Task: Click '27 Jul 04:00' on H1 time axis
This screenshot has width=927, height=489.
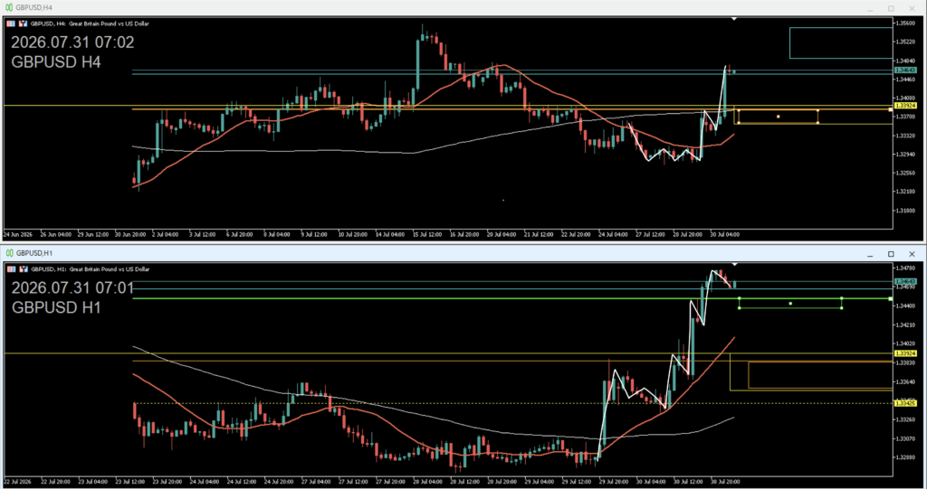Action: click(316, 482)
